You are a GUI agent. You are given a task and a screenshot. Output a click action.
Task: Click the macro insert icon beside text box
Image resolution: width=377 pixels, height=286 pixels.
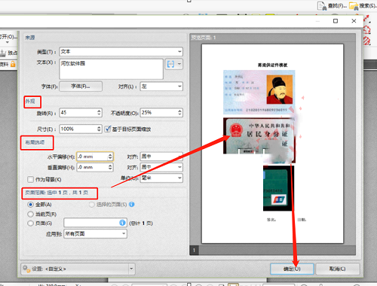(170, 64)
